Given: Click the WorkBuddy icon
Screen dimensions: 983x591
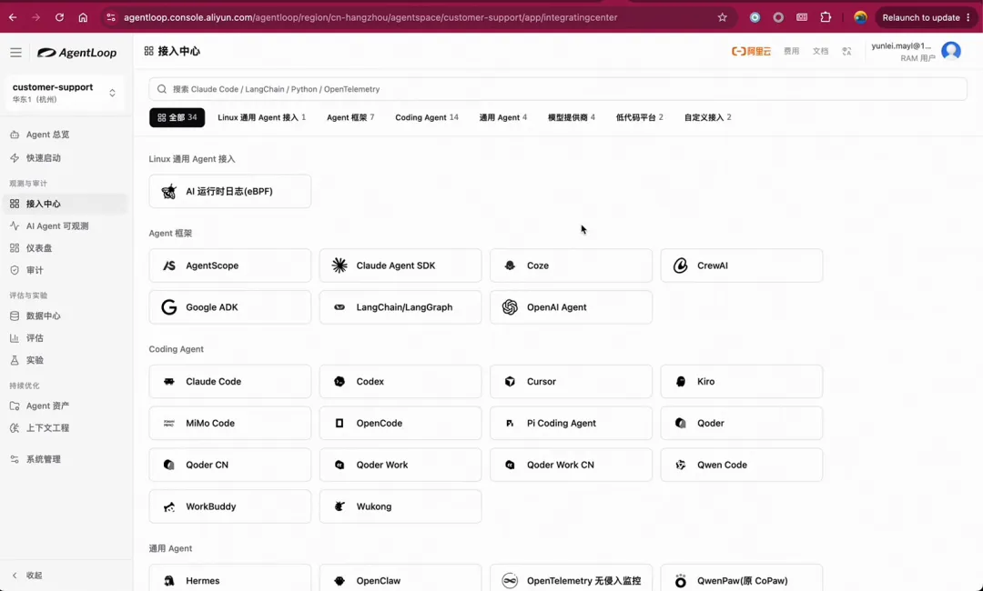Looking at the screenshot, I should click(168, 506).
